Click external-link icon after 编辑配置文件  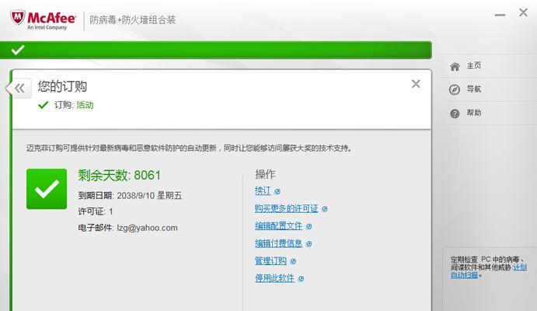coord(309,226)
